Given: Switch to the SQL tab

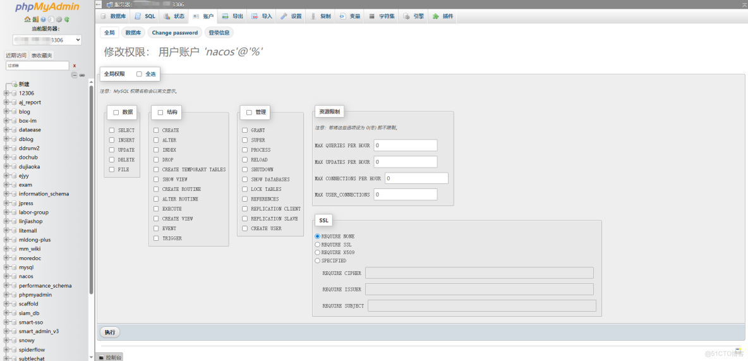Looking at the screenshot, I should 145,16.
